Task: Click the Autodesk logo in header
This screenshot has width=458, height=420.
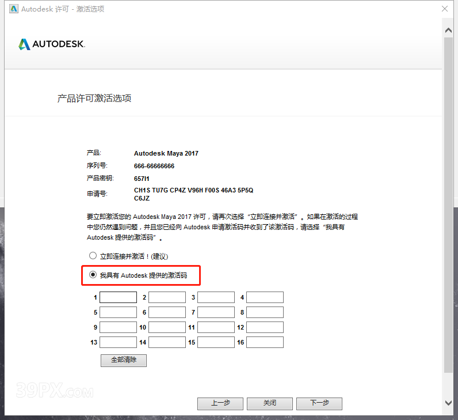Action: click(x=52, y=44)
